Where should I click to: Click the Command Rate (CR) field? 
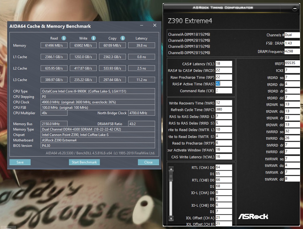point(224,90)
